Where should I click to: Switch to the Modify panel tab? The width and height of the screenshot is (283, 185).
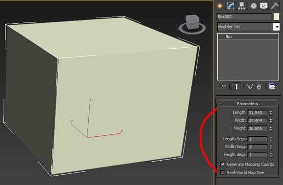[231, 6]
